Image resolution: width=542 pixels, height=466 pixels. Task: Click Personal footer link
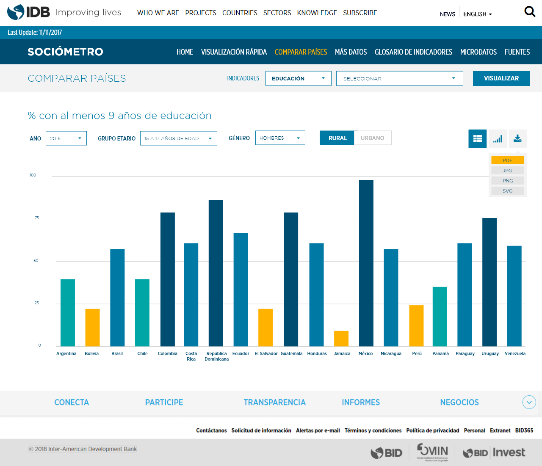[x=474, y=430]
